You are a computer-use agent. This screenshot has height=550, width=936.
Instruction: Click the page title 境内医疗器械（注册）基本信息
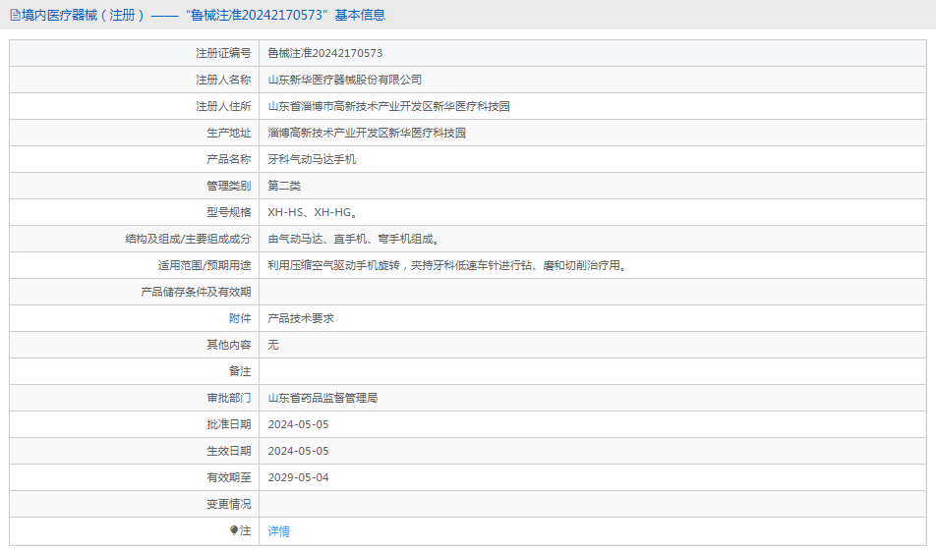pos(204,15)
